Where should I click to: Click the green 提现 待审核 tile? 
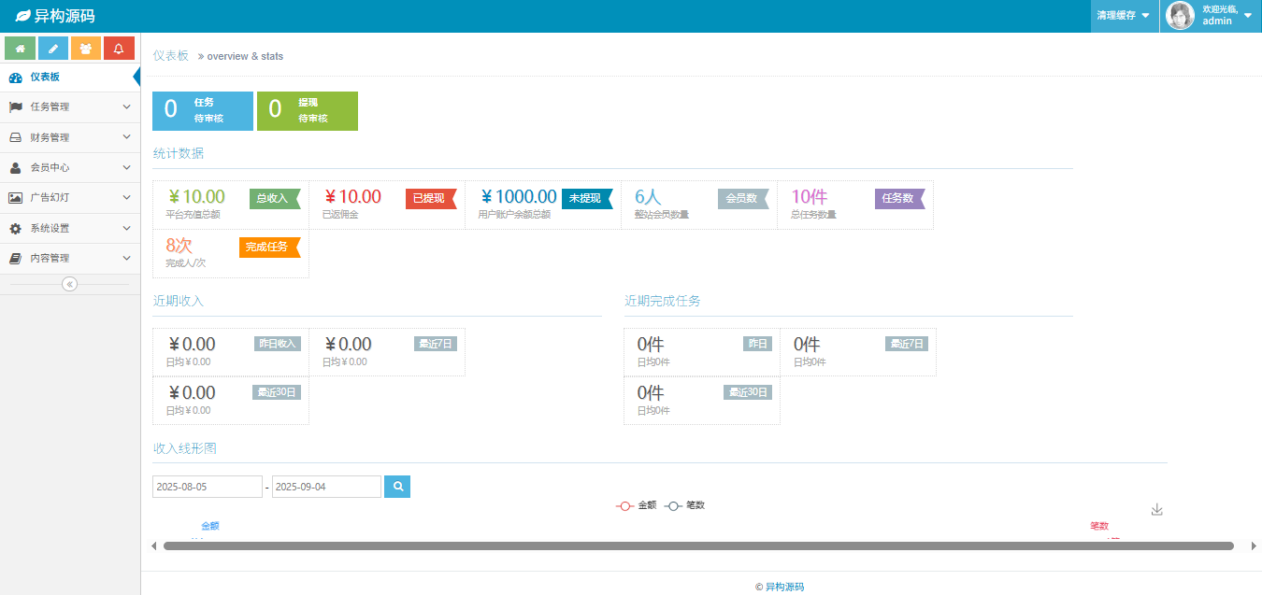[x=308, y=110]
